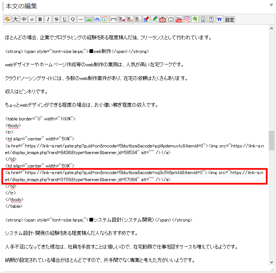This screenshot has height=273, width=276.
Task: Insert an Instagram post
Action: pos(187,19)
